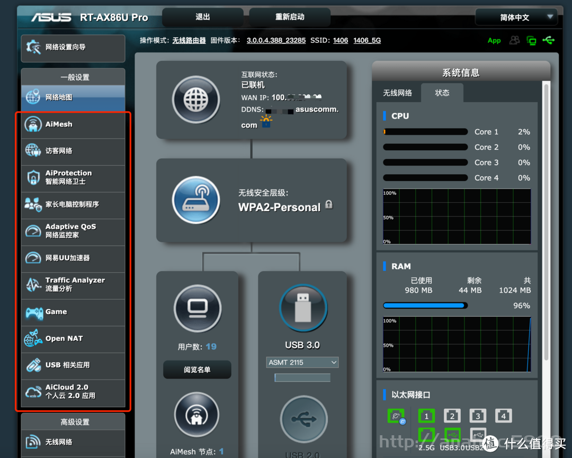Select Network Map (网络地图) menu item

(x=73, y=97)
